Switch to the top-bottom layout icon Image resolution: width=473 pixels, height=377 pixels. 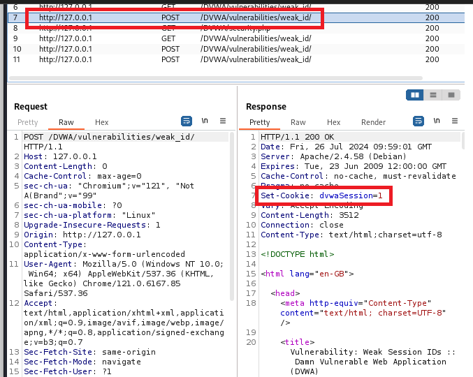tap(433, 95)
